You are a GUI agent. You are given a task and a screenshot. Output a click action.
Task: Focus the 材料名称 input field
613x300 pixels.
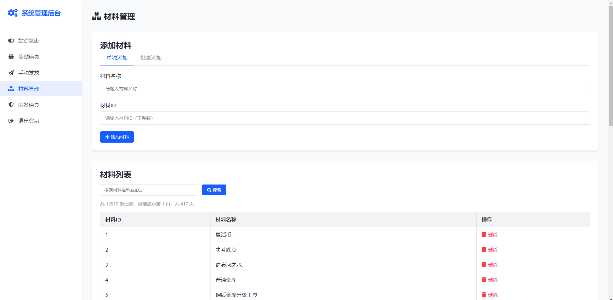coord(345,89)
